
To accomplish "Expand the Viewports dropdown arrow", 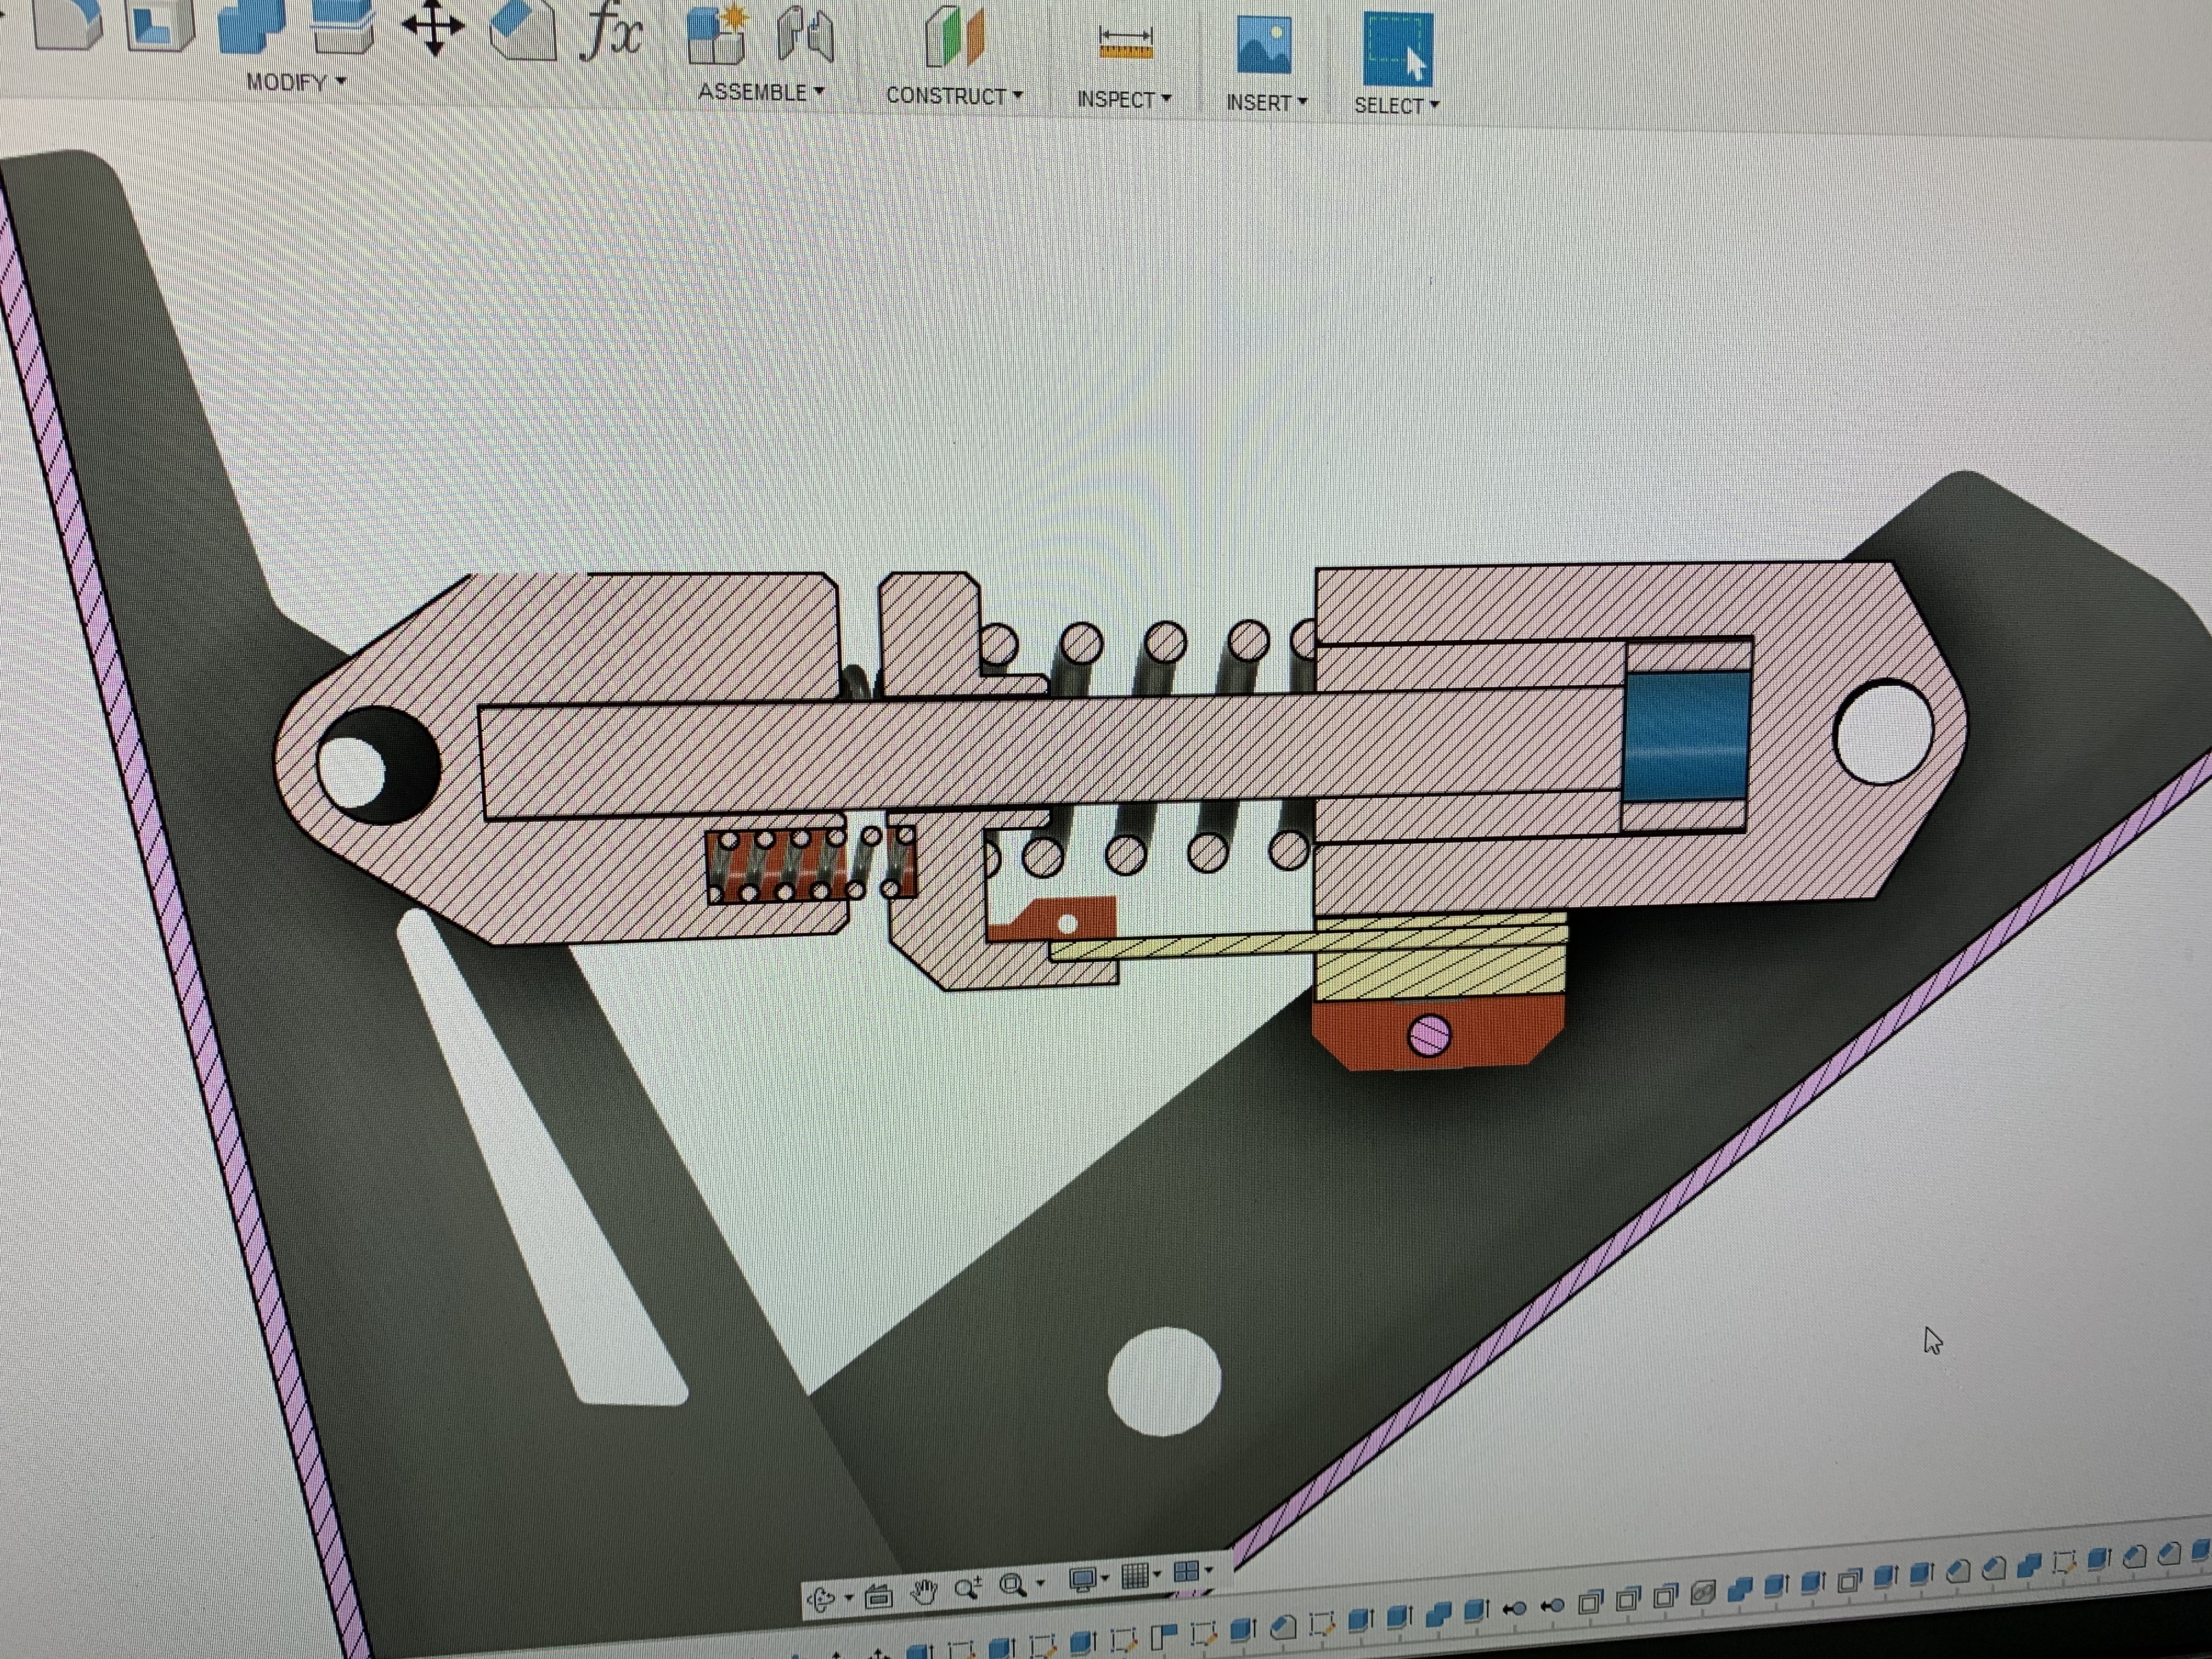I will tap(1208, 1570).
